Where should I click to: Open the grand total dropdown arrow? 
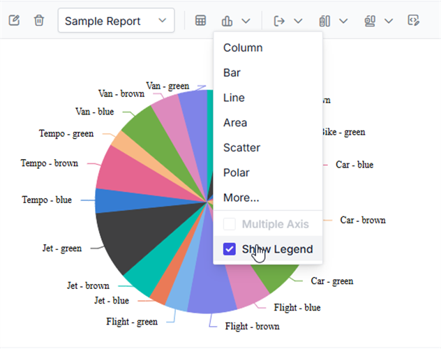(389, 21)
